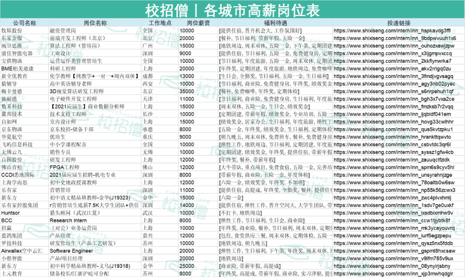Screen dimensions: 465x277
Task: Visit the link ending in 08ynyirjsbny
Action: point(392,266)
